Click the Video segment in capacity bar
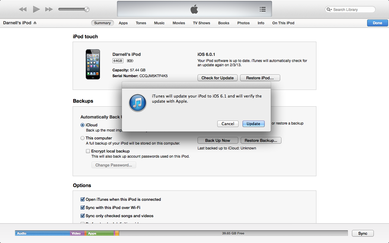This screenshot has width=389, height=243. (77, 233)
